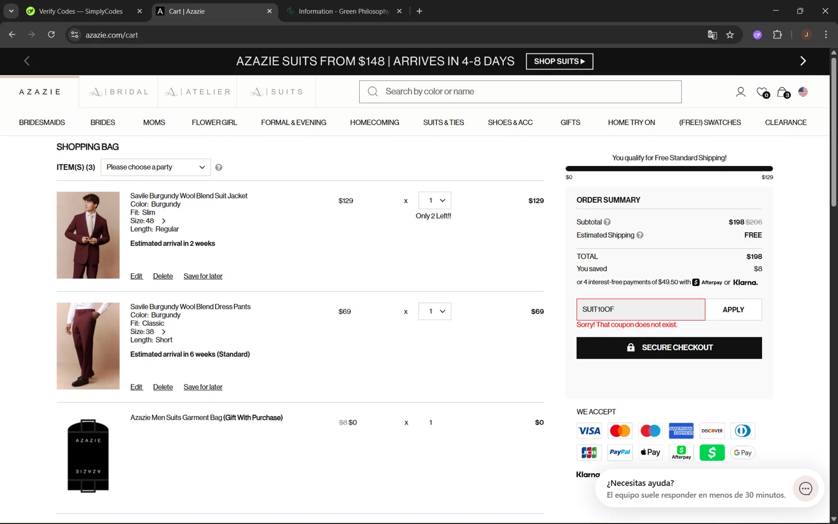Open the SUITS & TIES menu
838x524 pixels.
click(444, 122)
